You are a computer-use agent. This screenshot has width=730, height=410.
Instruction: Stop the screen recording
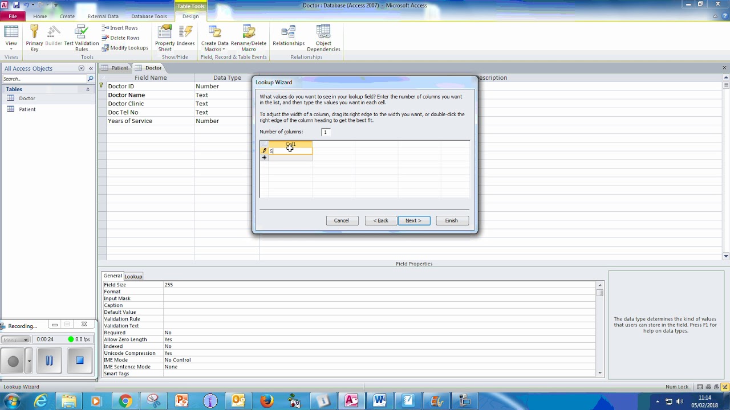pos(80,360)
